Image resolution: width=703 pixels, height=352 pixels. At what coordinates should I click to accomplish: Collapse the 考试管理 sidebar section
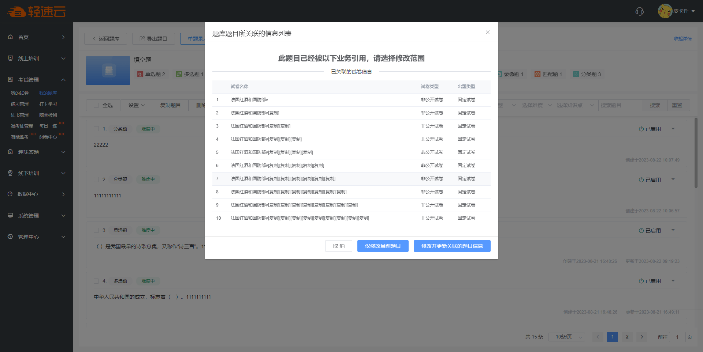[63, 80]
